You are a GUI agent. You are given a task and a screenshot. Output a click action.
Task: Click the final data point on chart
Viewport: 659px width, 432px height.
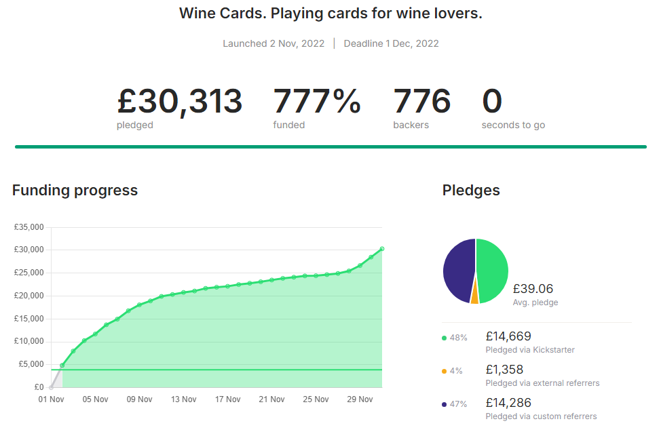(x=382, y=249)
